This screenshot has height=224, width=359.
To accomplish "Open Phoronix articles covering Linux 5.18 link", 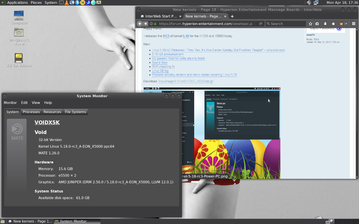I will [194, 75].
